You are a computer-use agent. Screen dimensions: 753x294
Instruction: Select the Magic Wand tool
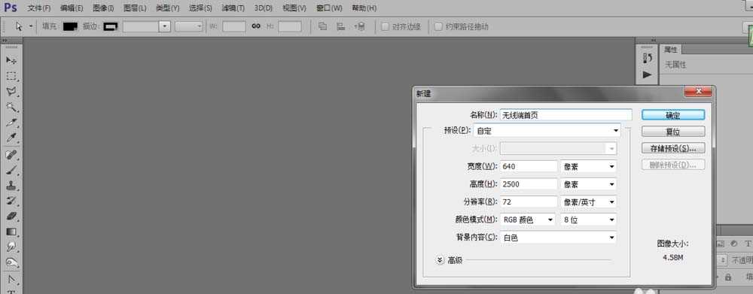click(x=11, y=107)
